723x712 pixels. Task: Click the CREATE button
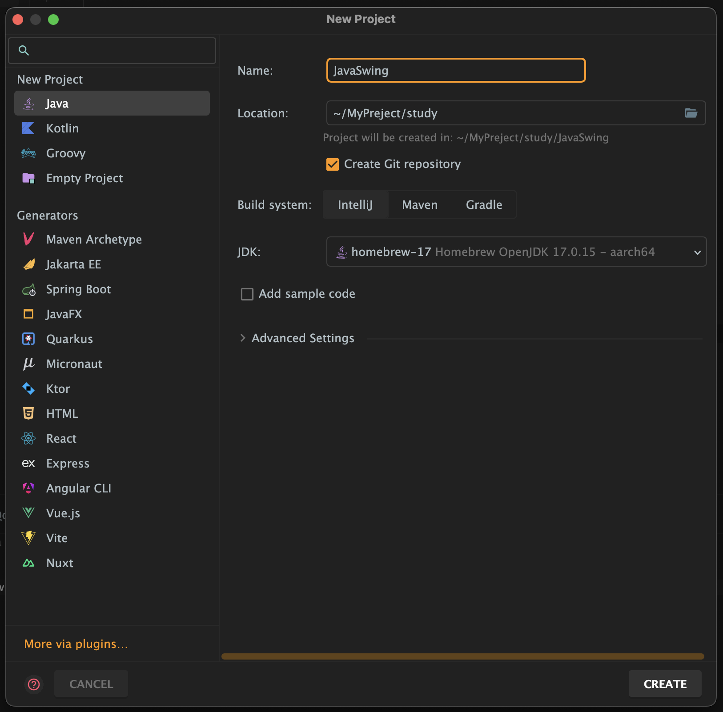(665, 684)
